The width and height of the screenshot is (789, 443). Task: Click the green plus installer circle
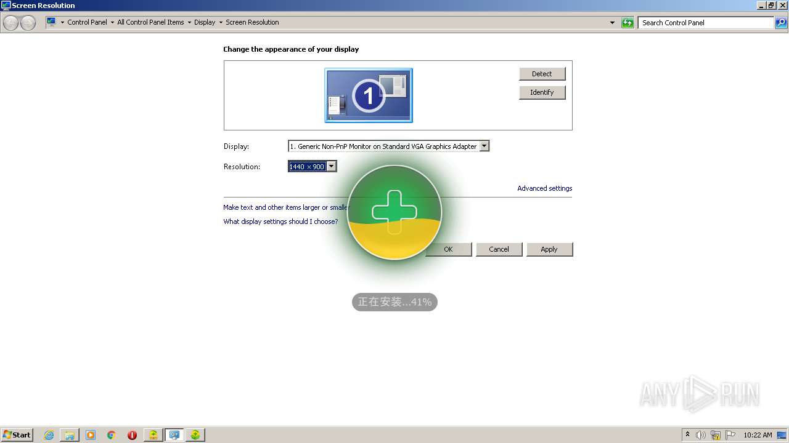(x=394, y=212)
